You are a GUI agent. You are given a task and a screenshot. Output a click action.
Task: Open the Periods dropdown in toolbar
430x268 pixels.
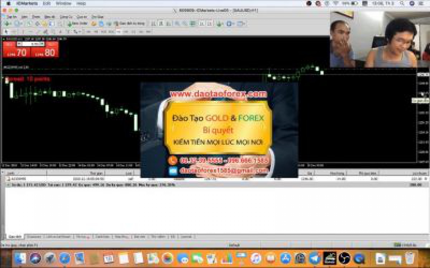coord(230,24)
